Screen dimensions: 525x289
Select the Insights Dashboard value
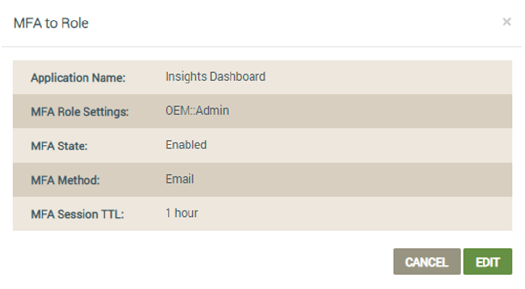(215, 76)
